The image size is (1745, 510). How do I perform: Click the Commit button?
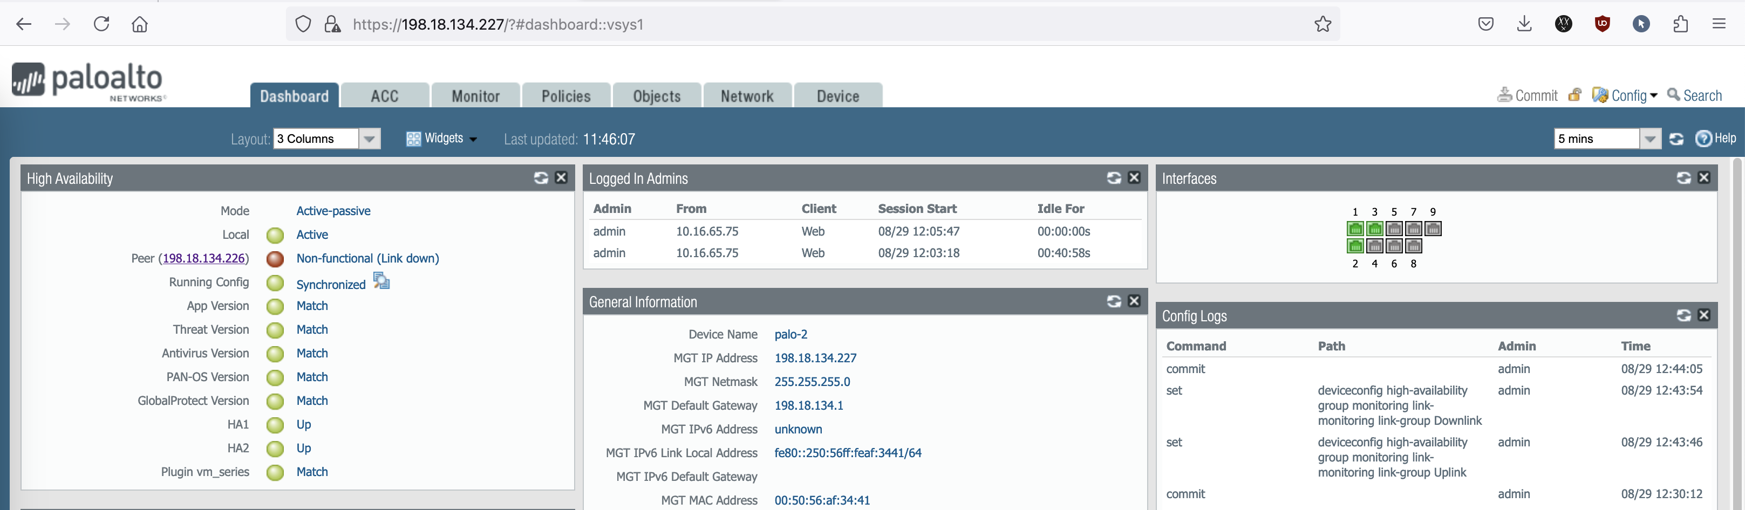[x=1528, y=95]
